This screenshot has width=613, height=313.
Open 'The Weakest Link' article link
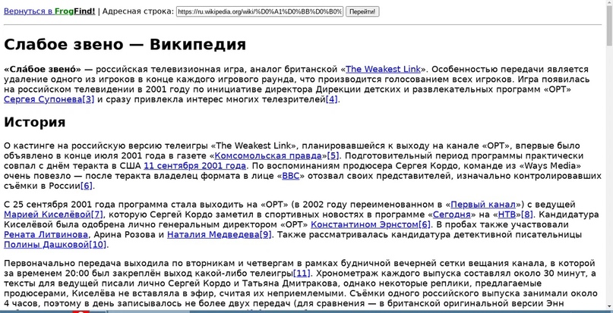(x=383, y=69)
